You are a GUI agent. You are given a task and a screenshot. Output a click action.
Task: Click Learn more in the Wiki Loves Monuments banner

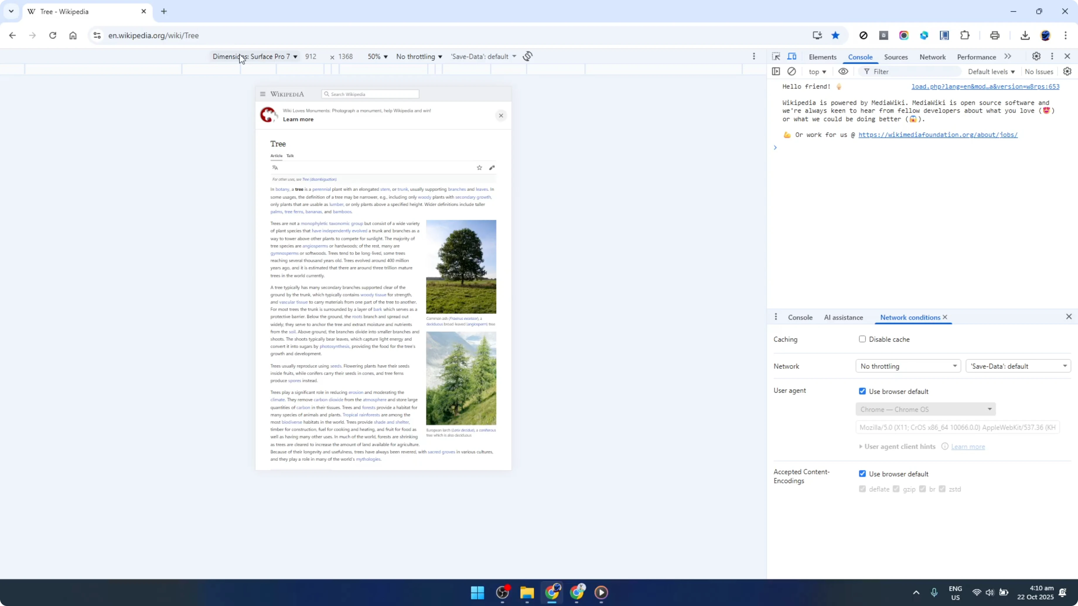(x=298, y=119)
